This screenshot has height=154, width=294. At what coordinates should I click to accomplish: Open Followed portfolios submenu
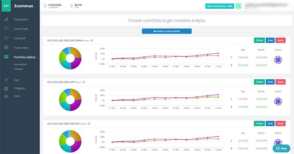pyautogui.click(x=18, y=69)
